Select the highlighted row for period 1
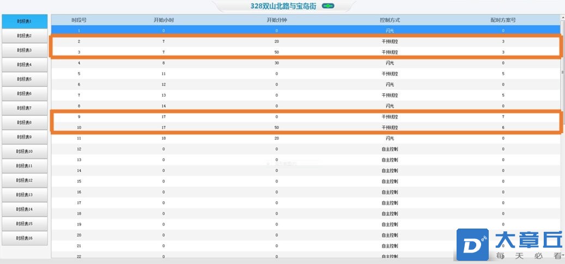Viewport: 565px width, 264px height. [x=306, y=31]
